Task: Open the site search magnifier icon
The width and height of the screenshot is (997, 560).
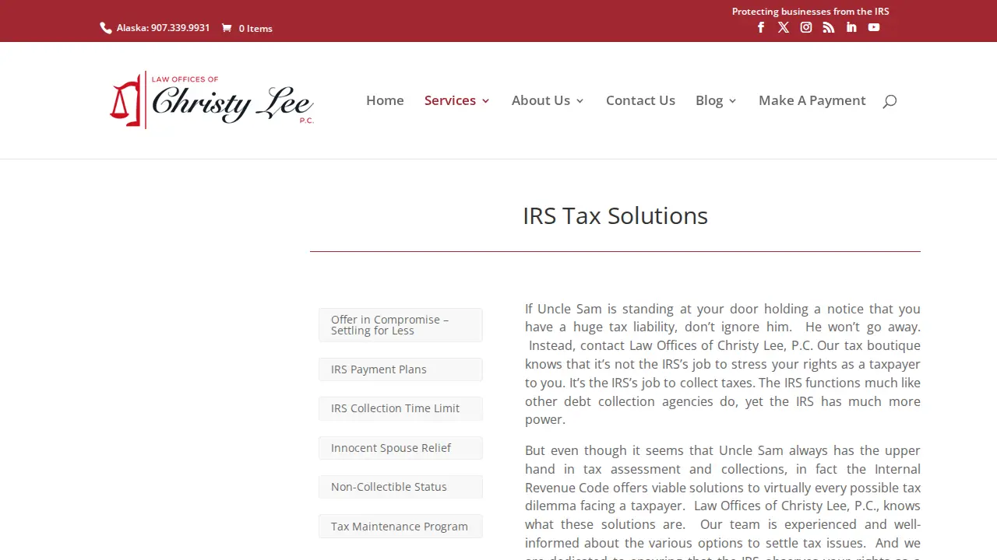Action: pyautogui.click(x=890, y=101)
